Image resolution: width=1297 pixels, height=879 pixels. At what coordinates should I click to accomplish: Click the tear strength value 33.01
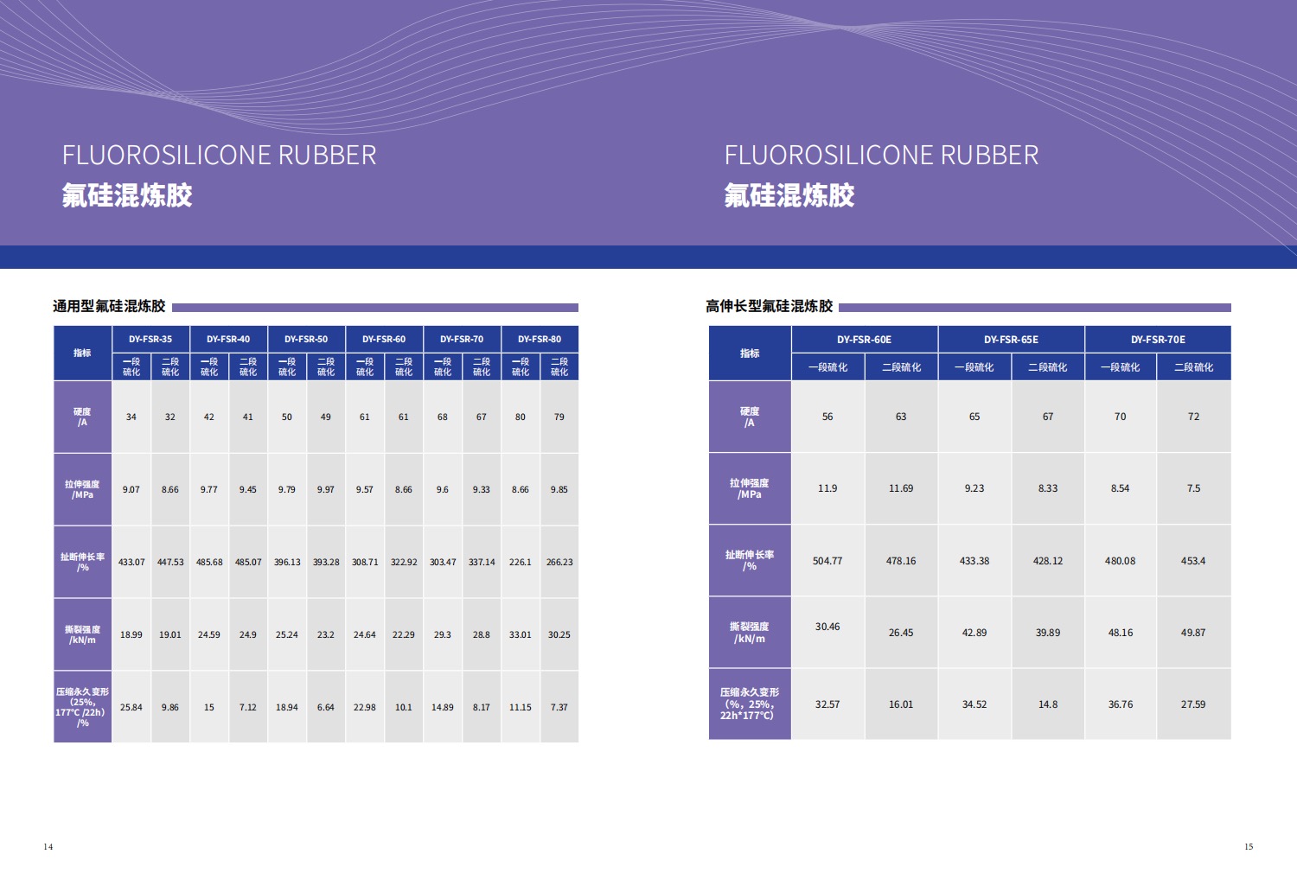pos(520,634)
